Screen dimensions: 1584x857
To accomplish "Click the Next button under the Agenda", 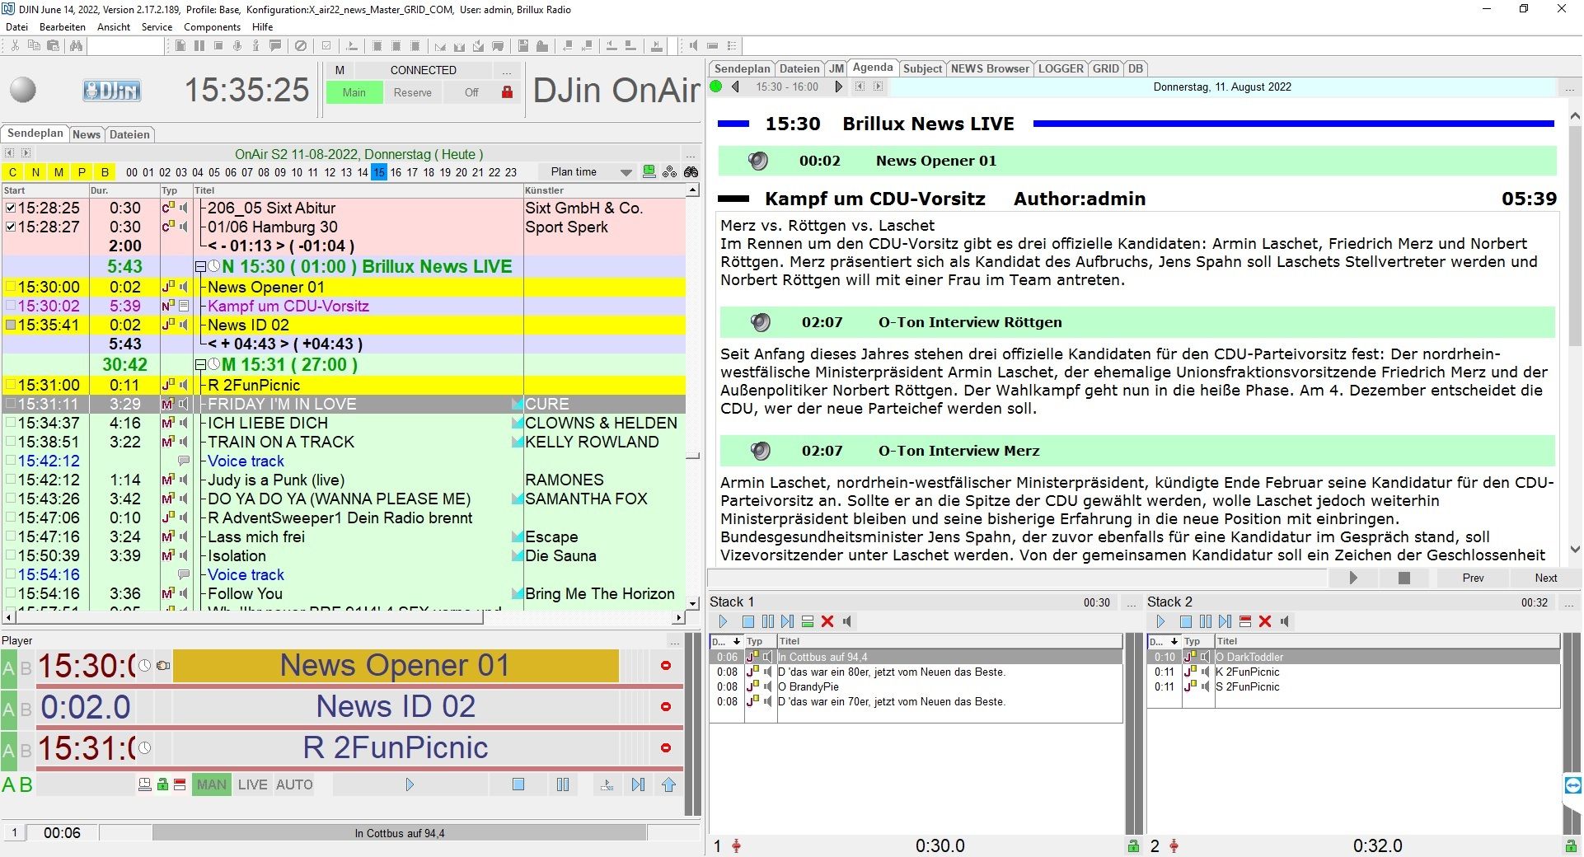I will coord(1545,578).
